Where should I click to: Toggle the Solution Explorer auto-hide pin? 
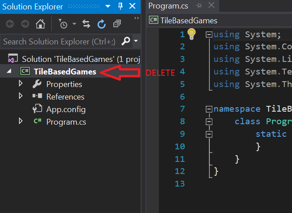120,6
